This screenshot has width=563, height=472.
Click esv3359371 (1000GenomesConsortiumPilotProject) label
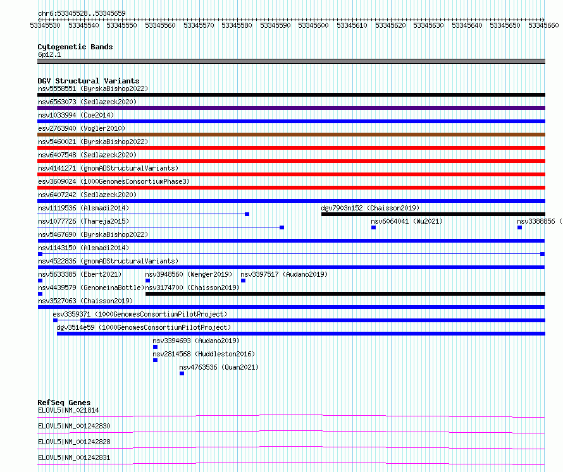[140, 314]
